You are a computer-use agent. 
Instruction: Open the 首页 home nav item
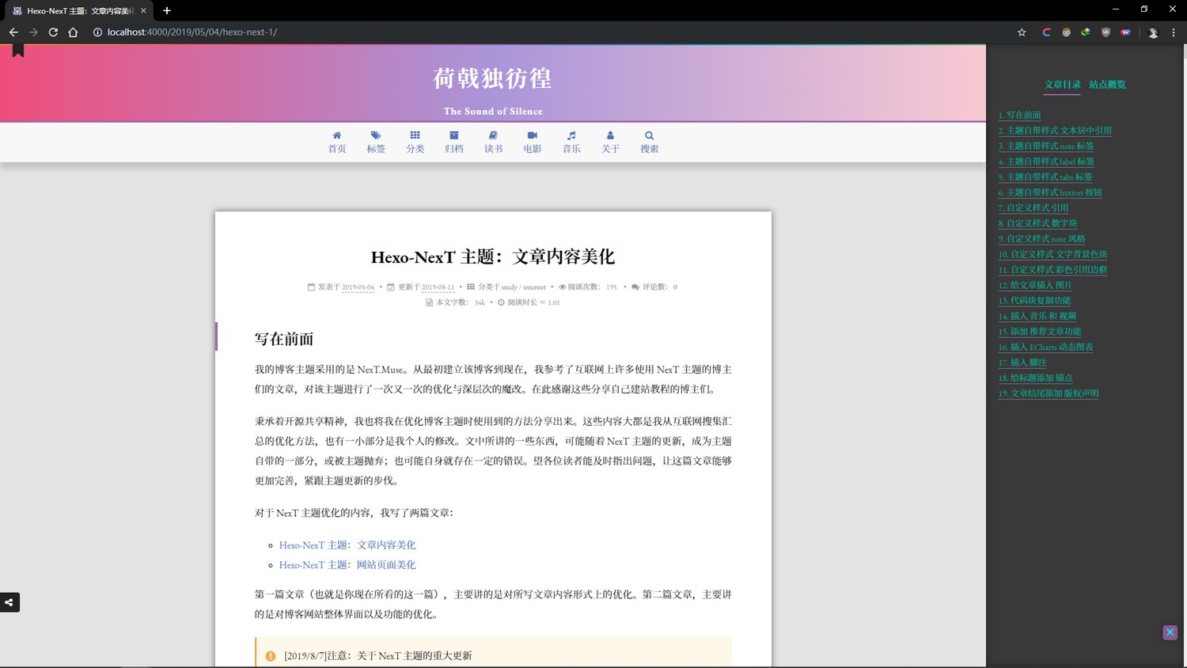337,142
